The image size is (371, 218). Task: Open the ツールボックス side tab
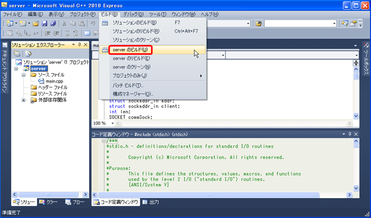[x=366, y=58]
